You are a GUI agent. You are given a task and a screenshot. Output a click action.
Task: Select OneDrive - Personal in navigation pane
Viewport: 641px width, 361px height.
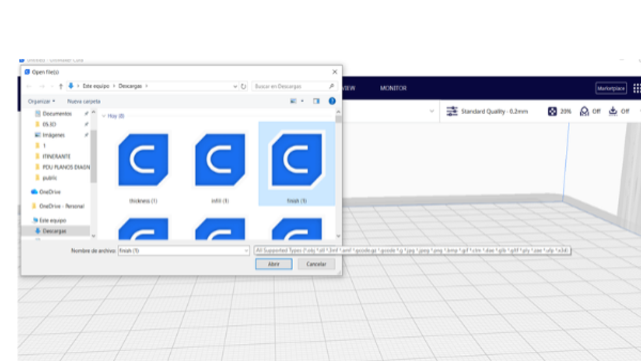57,206
